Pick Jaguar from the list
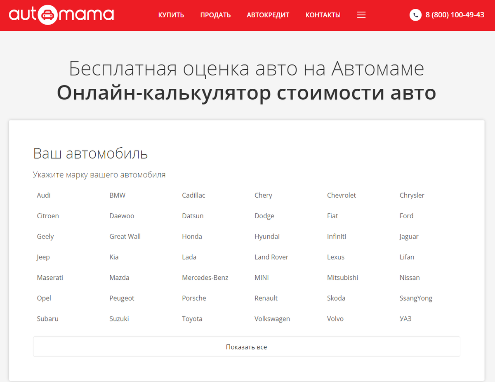This screenshot has width=495, height=382. 409,236
